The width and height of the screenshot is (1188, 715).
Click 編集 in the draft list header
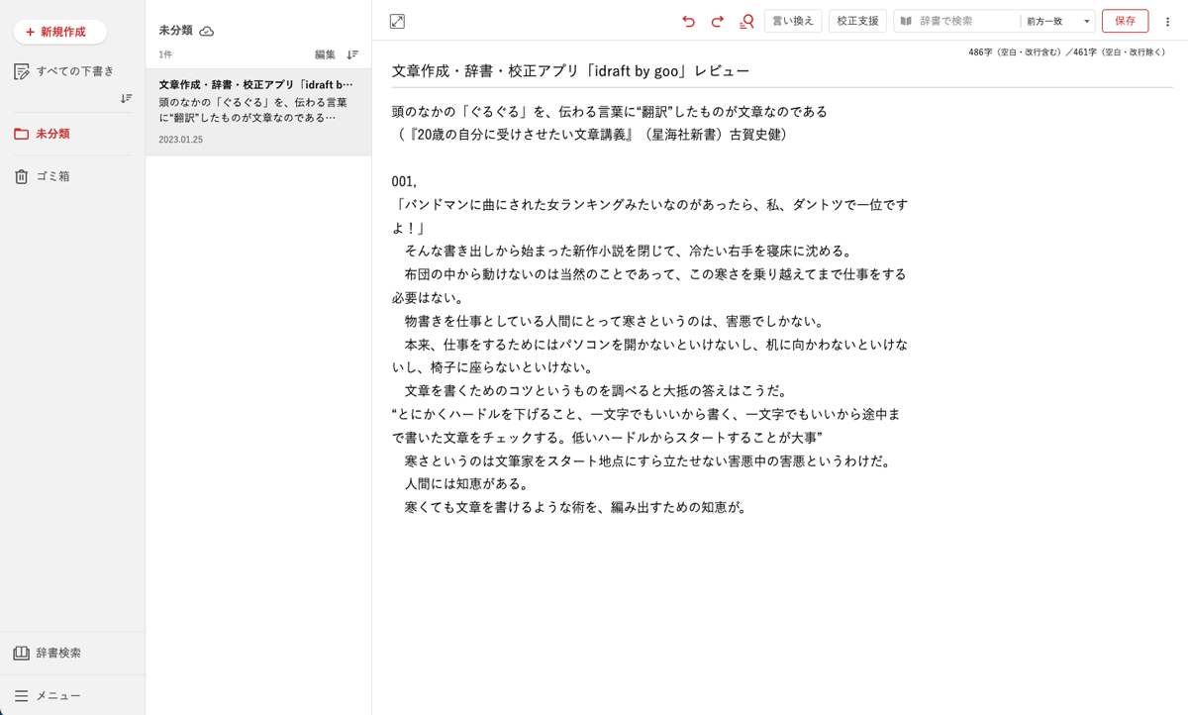coord(325,54)
